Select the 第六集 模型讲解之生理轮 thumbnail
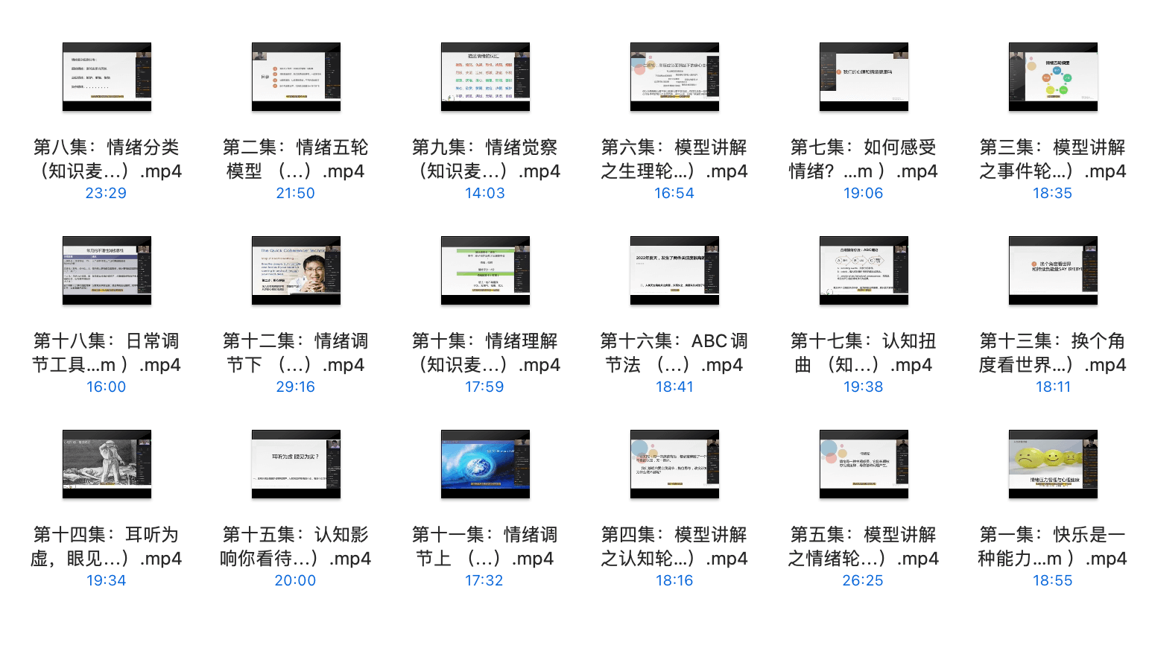This screenshot has width=1149, height=657. coord(674,77)
